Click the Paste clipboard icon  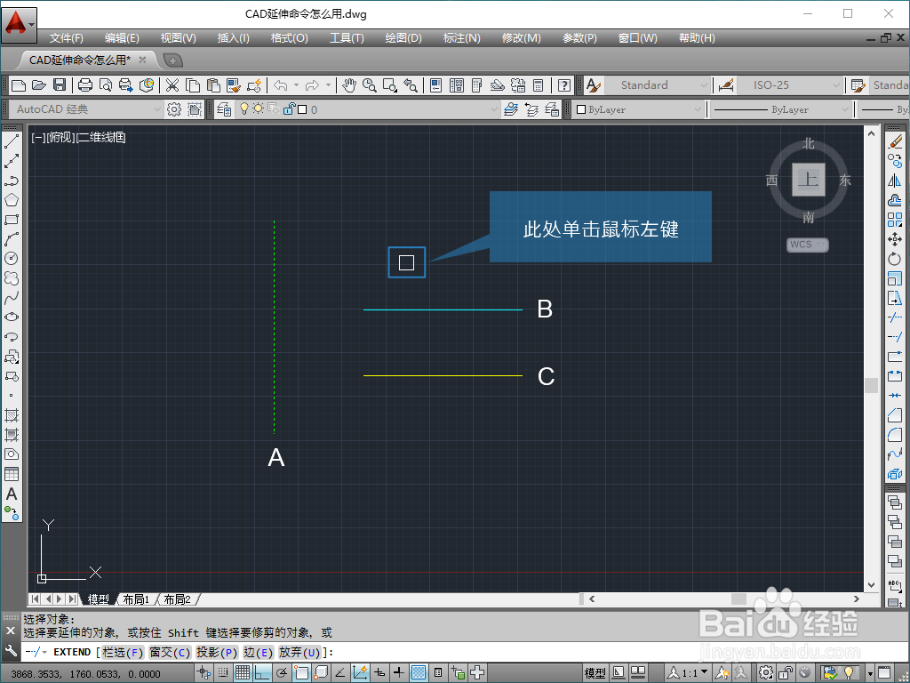[213, 85]
